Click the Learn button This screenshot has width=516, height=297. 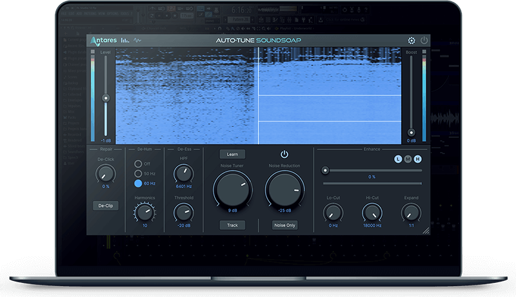coord(232,155)
